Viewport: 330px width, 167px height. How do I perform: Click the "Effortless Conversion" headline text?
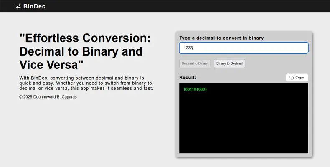(x=85, y=38)
